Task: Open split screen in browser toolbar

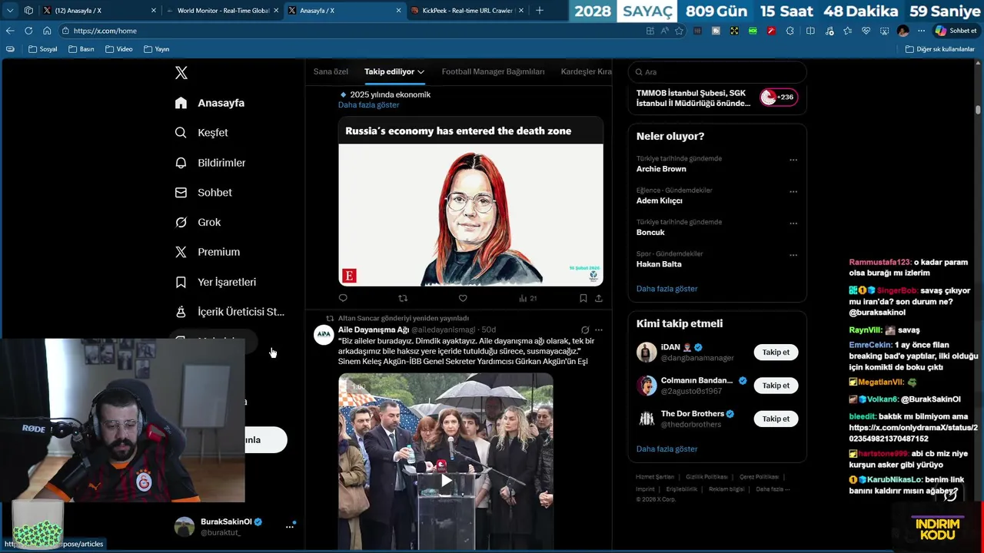Action: [x=810, y=31]
